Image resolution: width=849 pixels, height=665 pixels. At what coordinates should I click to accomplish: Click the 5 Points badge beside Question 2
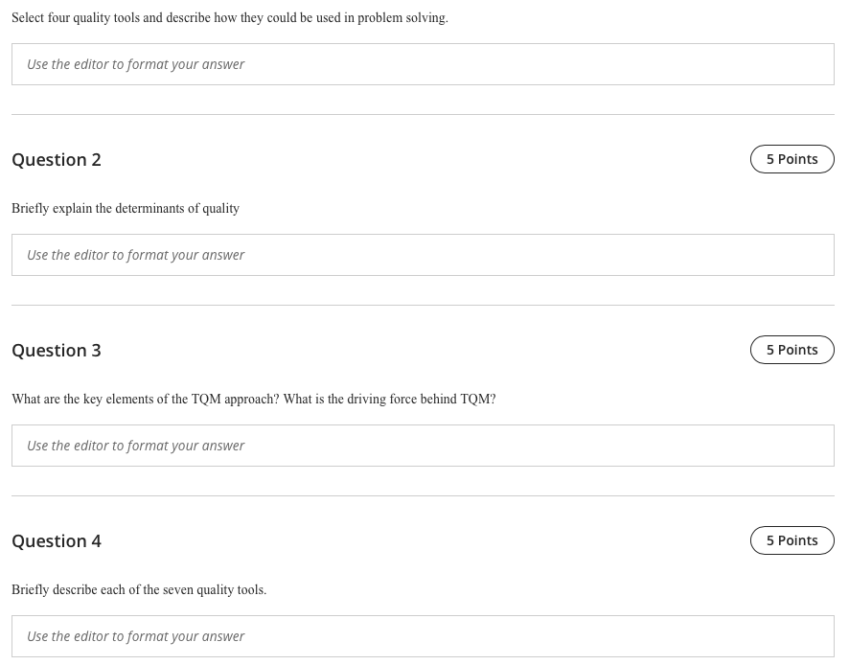tap(792, 159)
